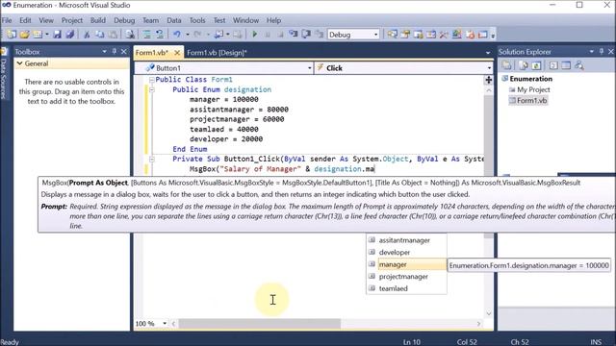Click the View Designer icon in Solution Explorer
The image size is (616, 346).
(566, 65)
